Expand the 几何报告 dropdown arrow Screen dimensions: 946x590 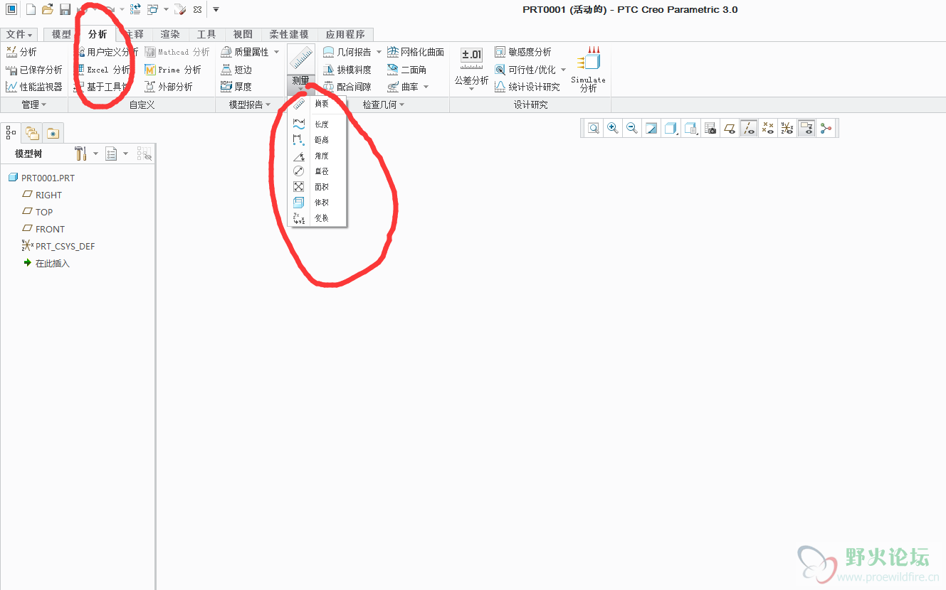click(379, 52)
